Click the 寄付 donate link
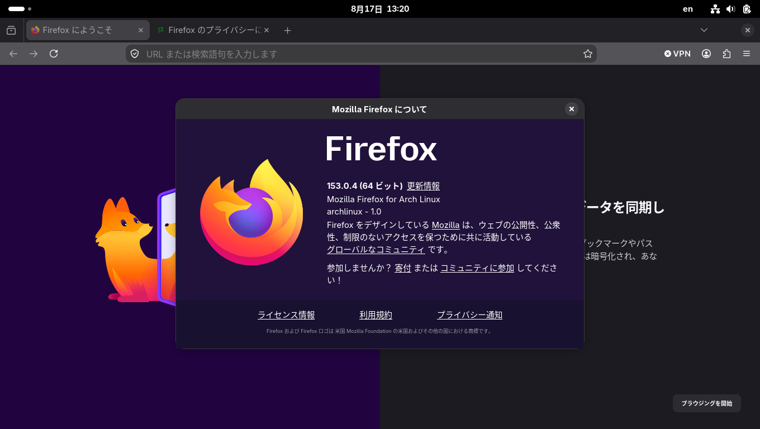 (403, 268)
